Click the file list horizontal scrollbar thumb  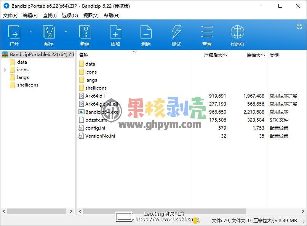[165, 211]
